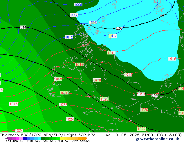Click the red 1016 label with white background
184x142 pixels.
[172, 59]
